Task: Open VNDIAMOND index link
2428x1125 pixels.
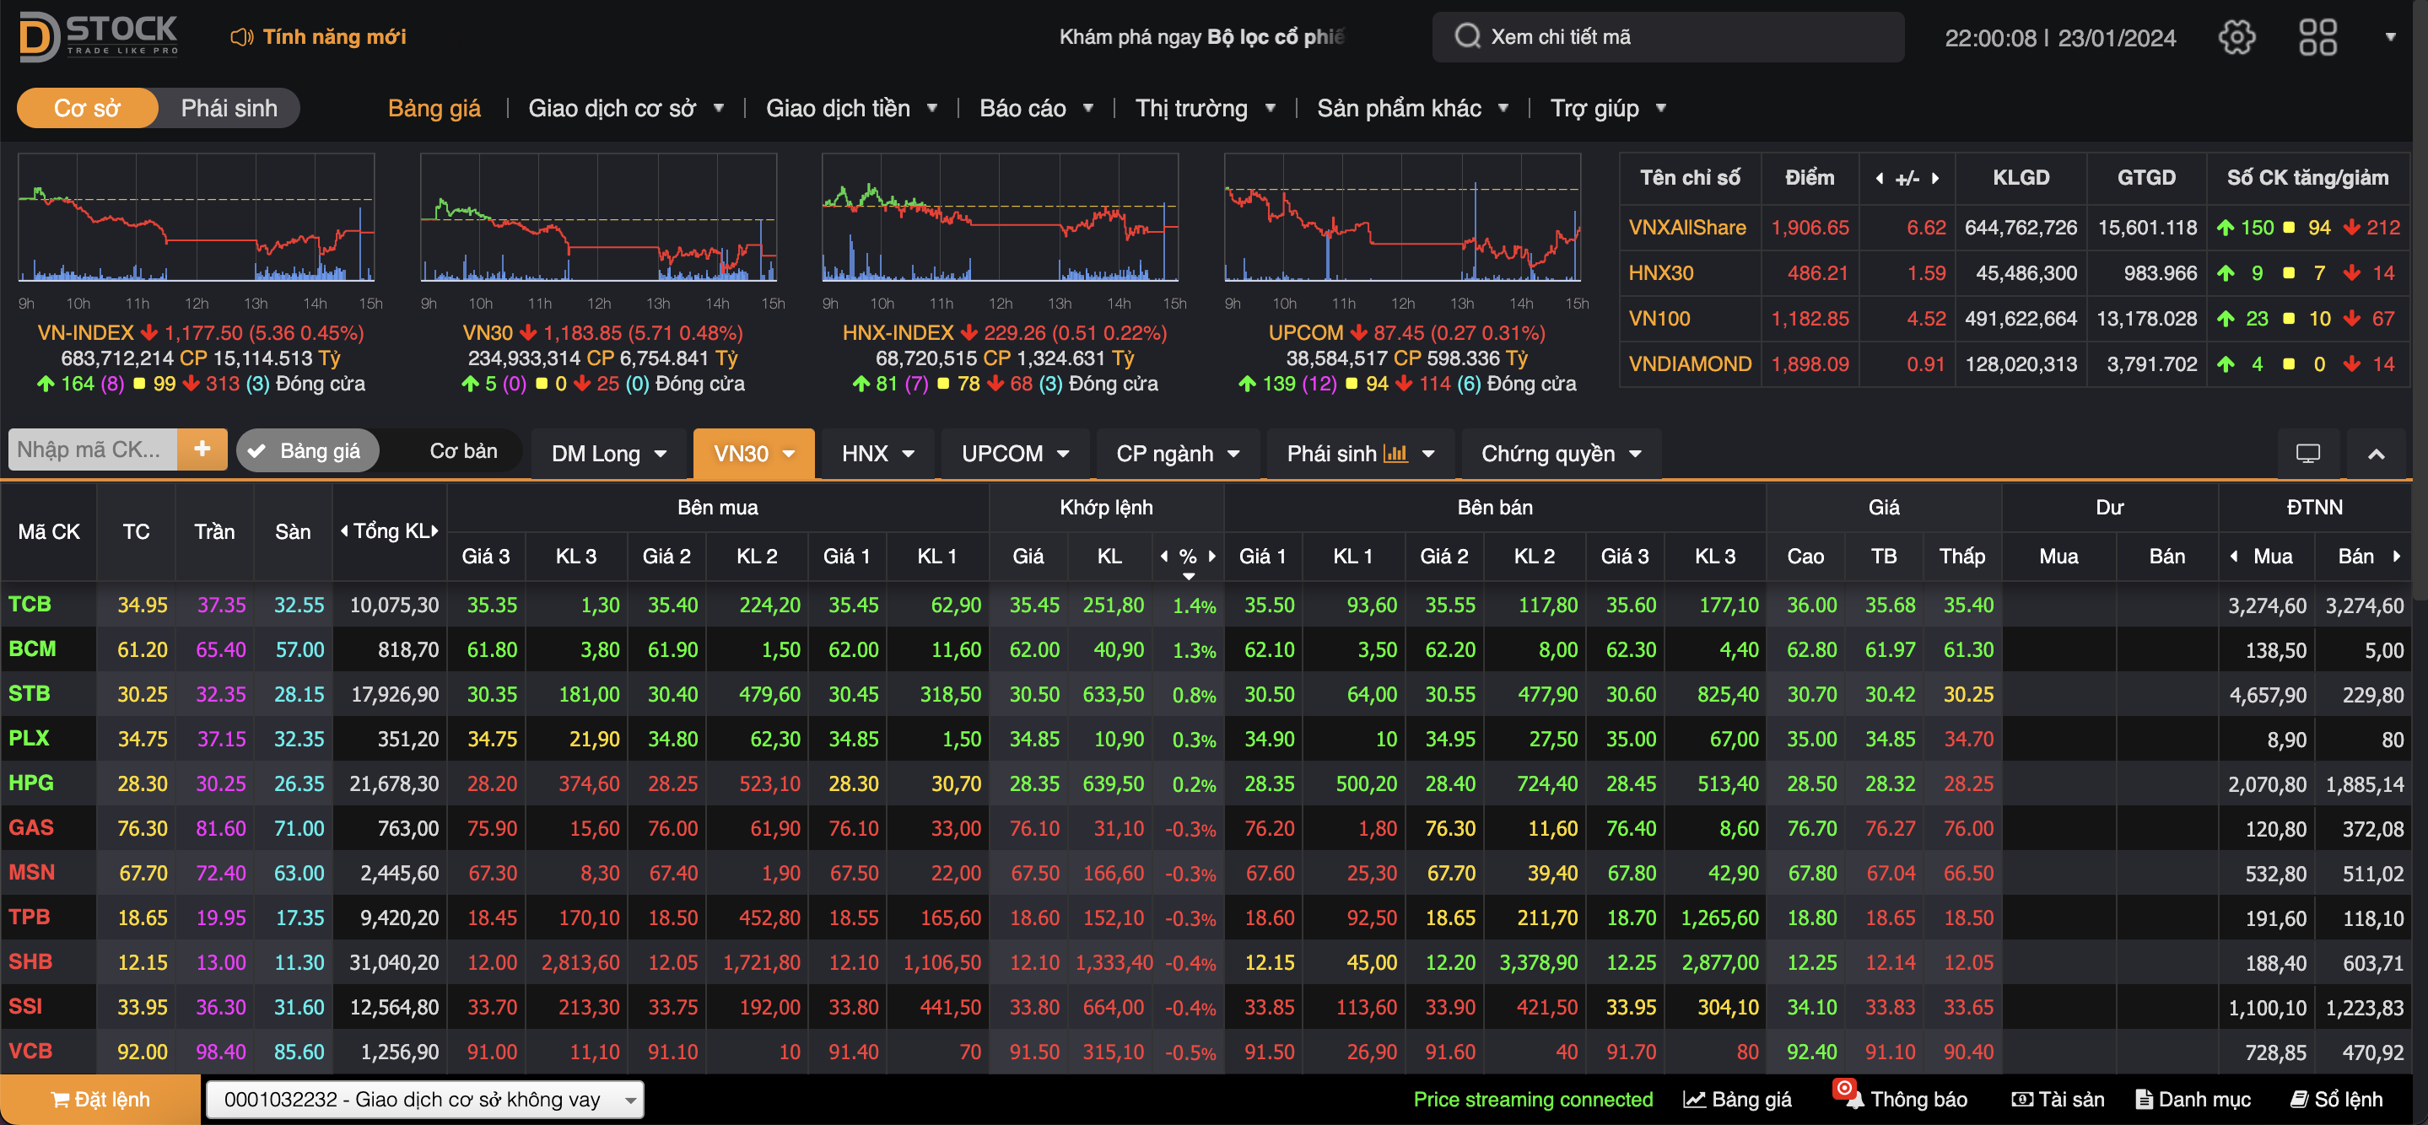Action: (x=1689, y=363)
